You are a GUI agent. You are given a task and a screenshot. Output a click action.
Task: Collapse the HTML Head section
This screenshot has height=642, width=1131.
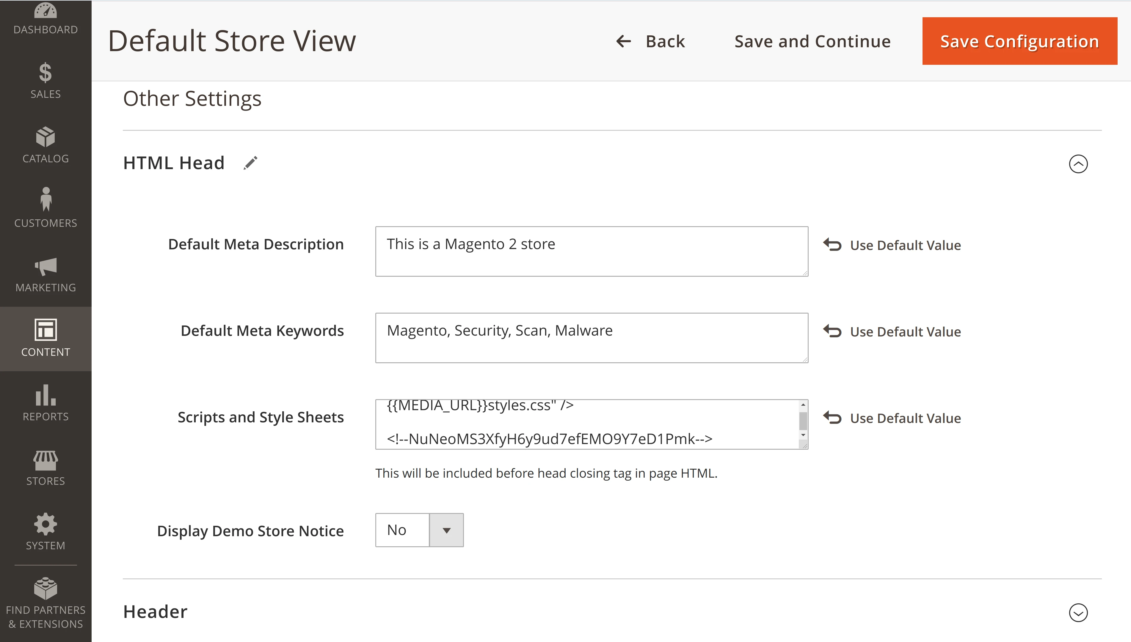point(1078,164)
